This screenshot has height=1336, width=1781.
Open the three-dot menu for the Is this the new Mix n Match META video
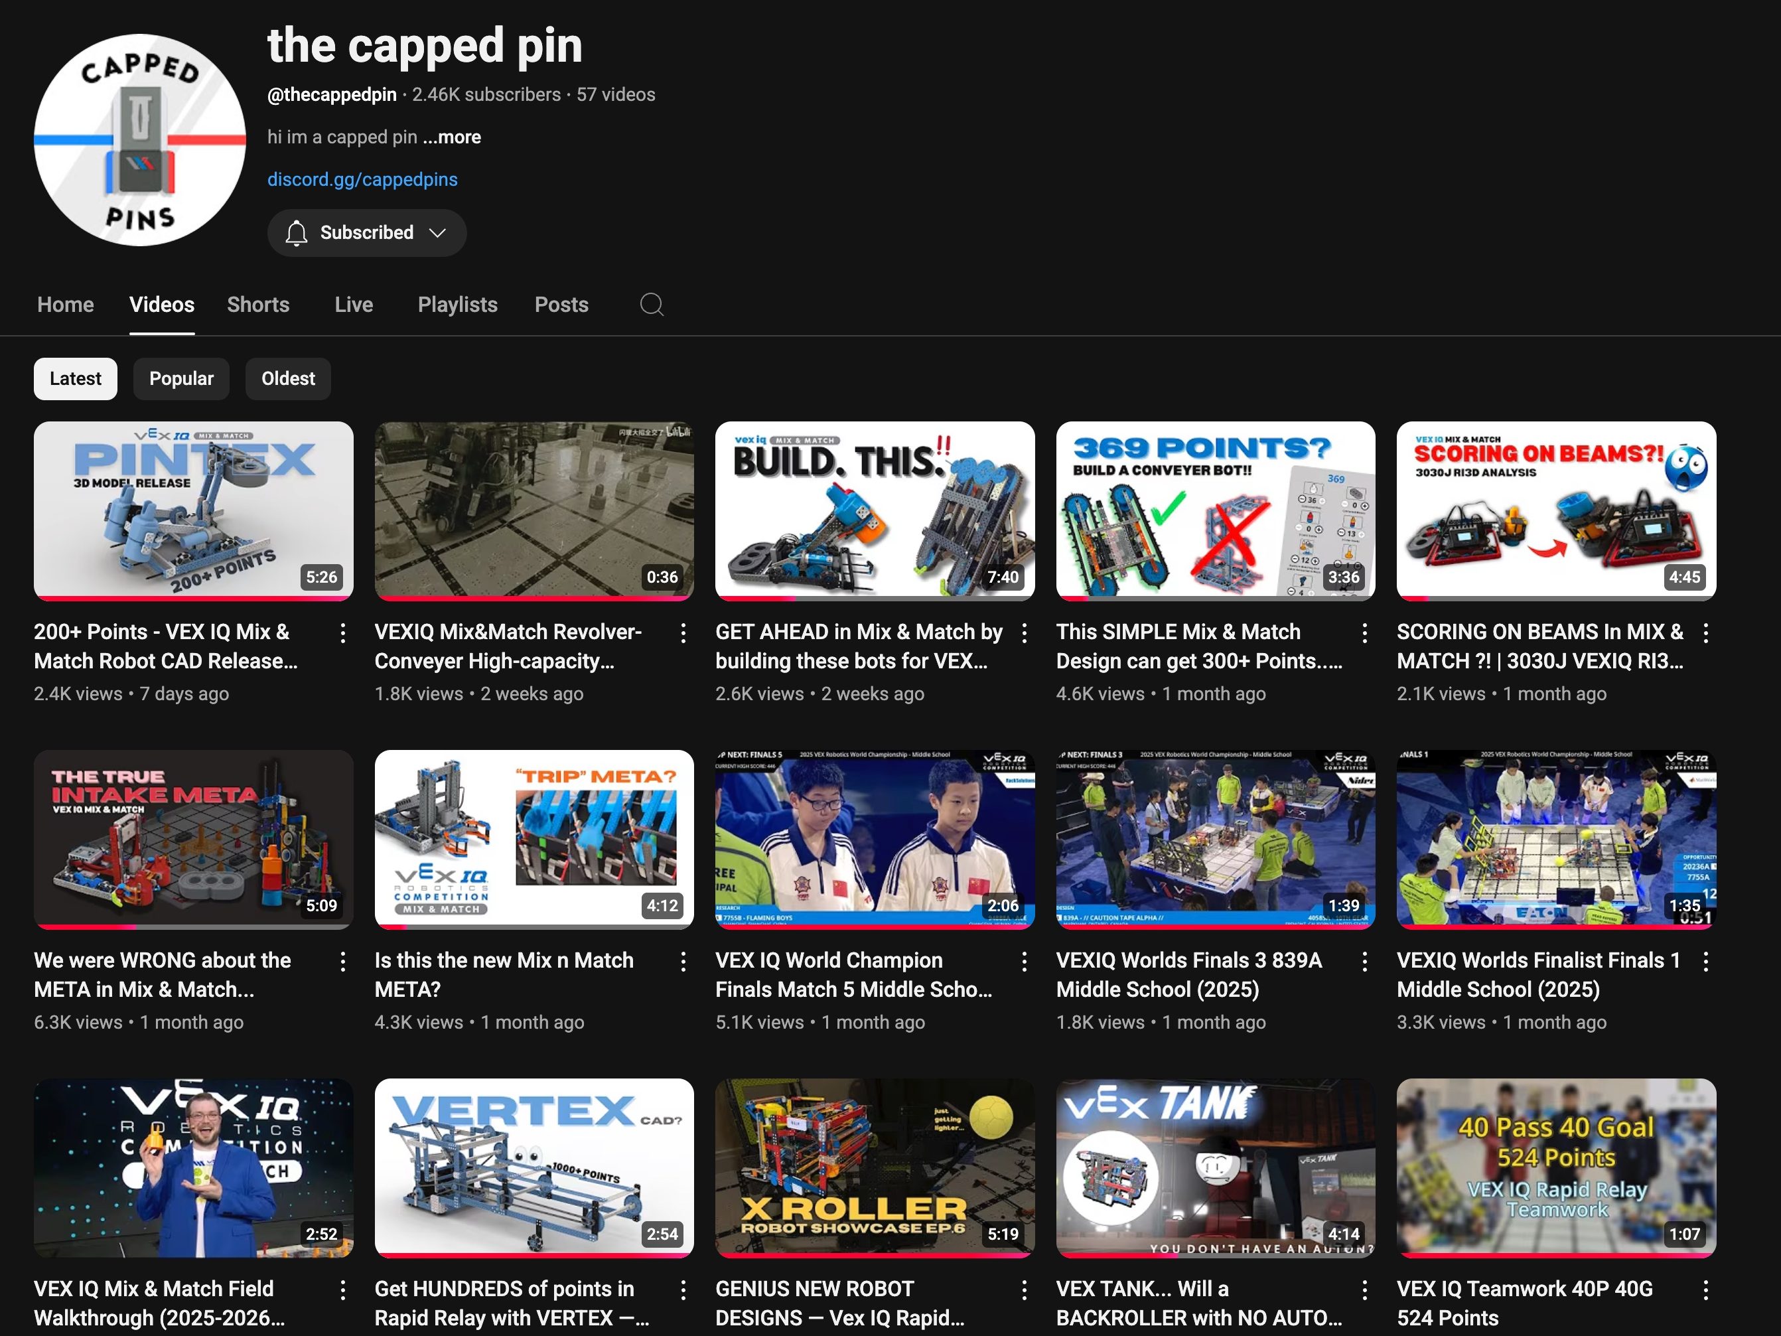point(683,962)
